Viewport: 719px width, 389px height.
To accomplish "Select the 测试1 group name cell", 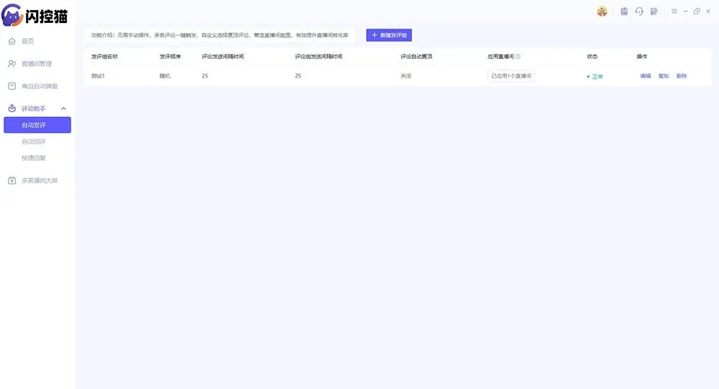I will [x=98, y=76].
